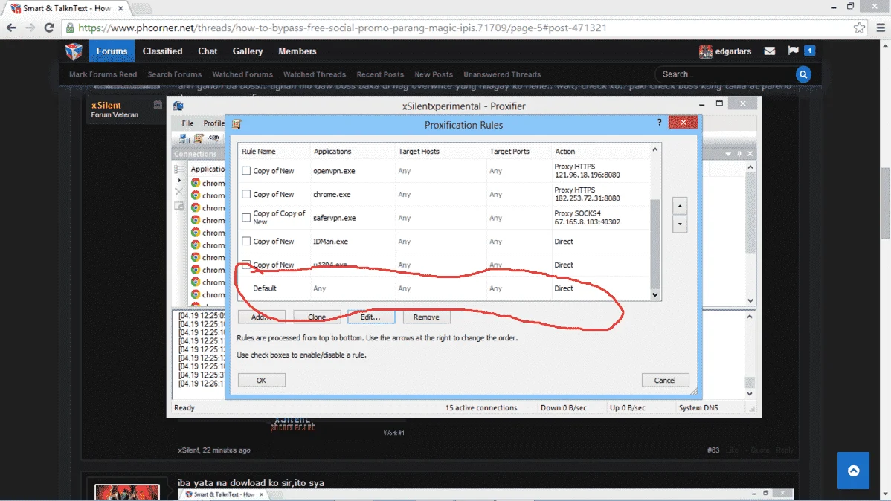This screenshot has width=891, height=501.
Task: Click the blue search magnifier button
Action: [x=803, y=74]
